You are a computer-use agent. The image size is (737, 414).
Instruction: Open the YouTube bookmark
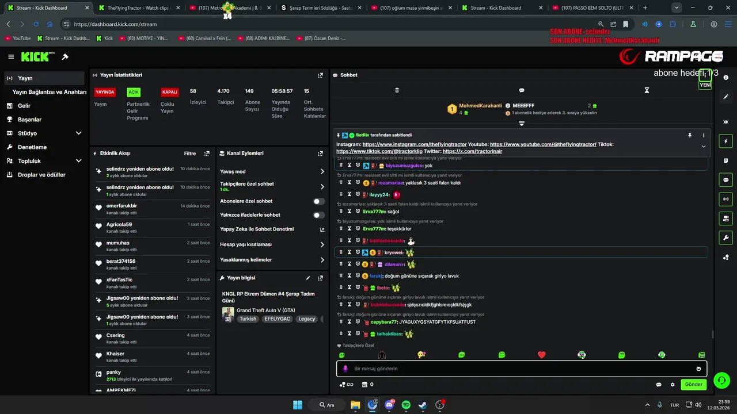(x=17, y=38)
